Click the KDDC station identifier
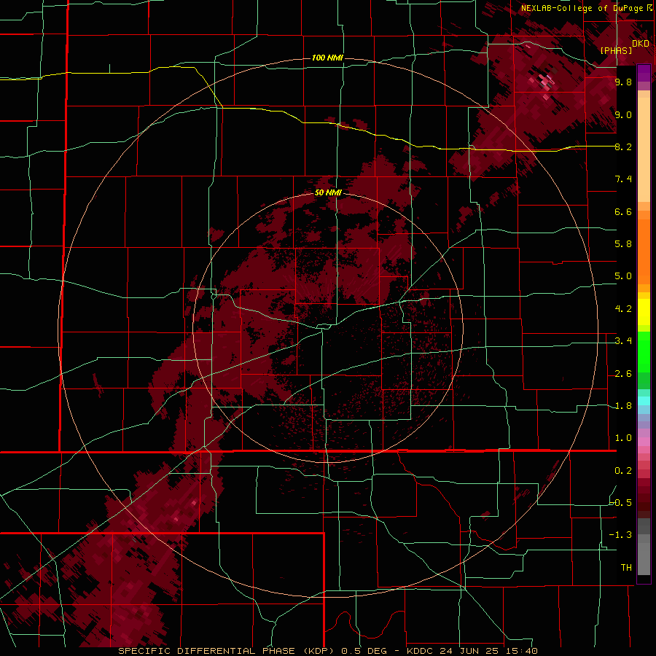The width and height of the screenshot is (656, 656). click(x=420, y=651)
